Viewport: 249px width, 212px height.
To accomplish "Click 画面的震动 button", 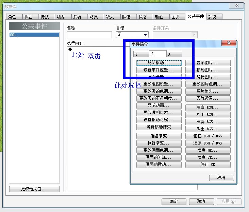I will tap(159, 165).
